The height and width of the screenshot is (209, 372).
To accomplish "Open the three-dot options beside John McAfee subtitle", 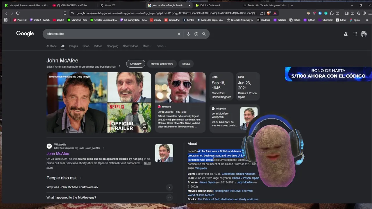I will point(119,66).
